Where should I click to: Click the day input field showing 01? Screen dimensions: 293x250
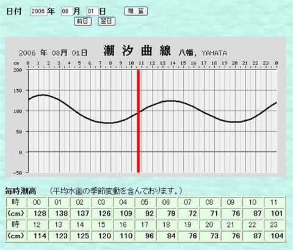click(93, 11)
